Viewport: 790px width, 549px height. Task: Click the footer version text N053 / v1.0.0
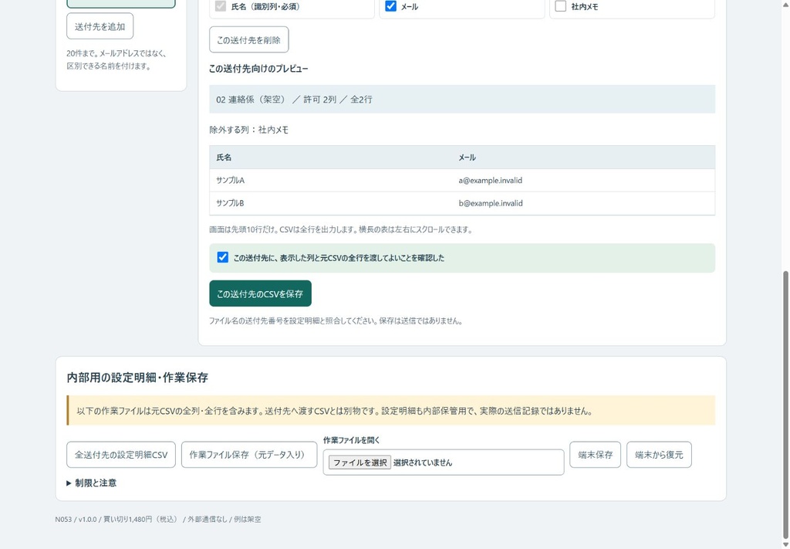click(x=76, y=519)
